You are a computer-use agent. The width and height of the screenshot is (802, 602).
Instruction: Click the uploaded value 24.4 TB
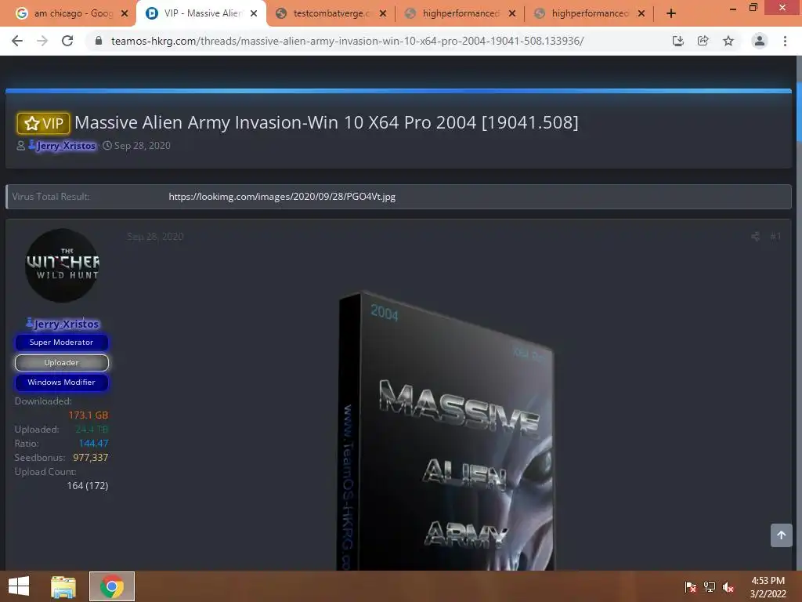[92, 430]
